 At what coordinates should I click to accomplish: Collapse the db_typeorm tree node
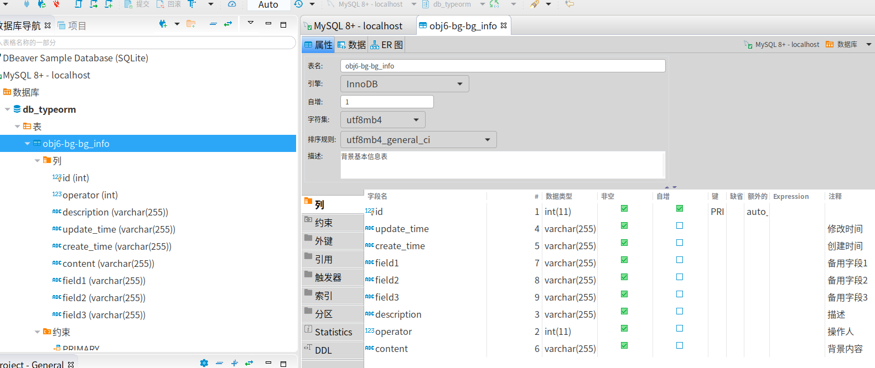click(x=8, y=109)
